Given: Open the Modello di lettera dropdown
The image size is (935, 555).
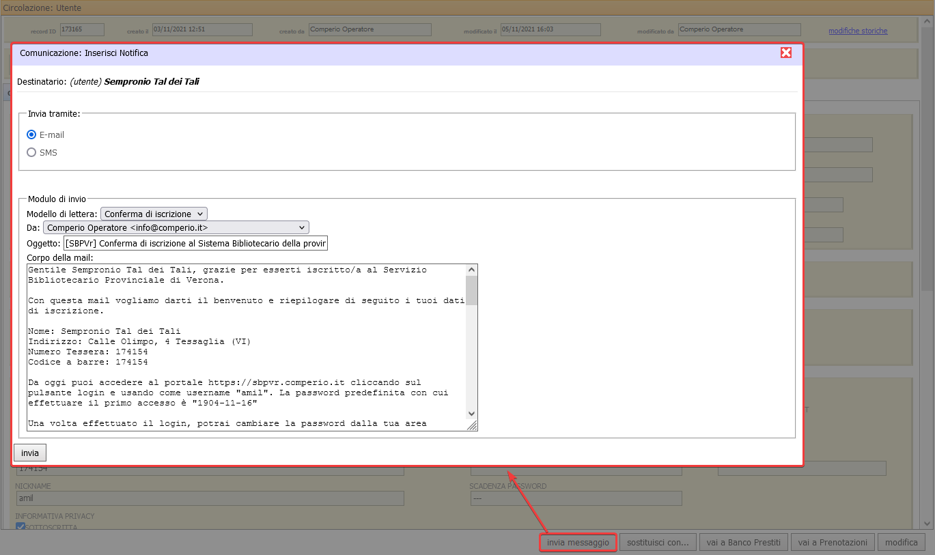Looking at the screenshot, I should click(154, 214).
